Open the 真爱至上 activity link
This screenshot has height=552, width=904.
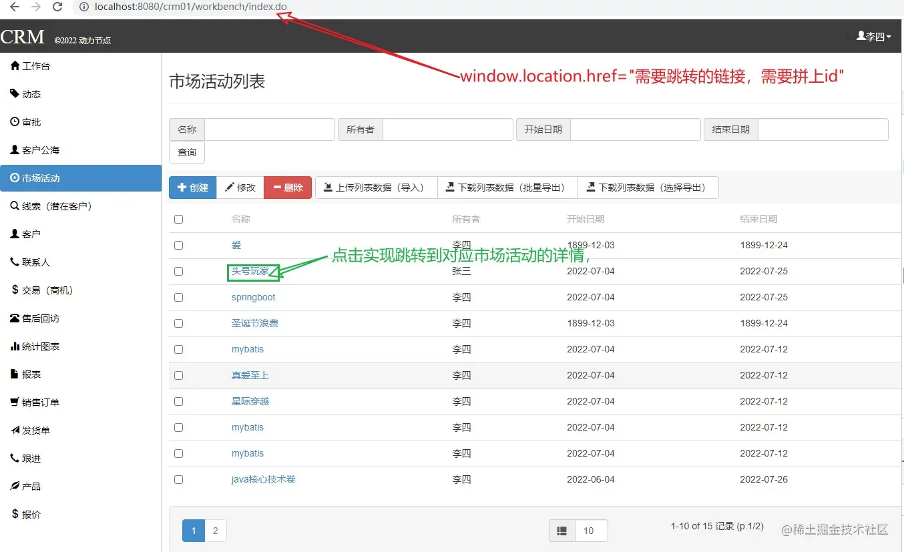click(250, 375)
